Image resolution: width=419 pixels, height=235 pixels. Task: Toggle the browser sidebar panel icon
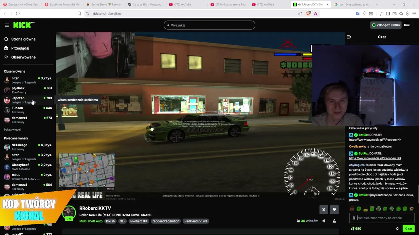tap(388, 13)
